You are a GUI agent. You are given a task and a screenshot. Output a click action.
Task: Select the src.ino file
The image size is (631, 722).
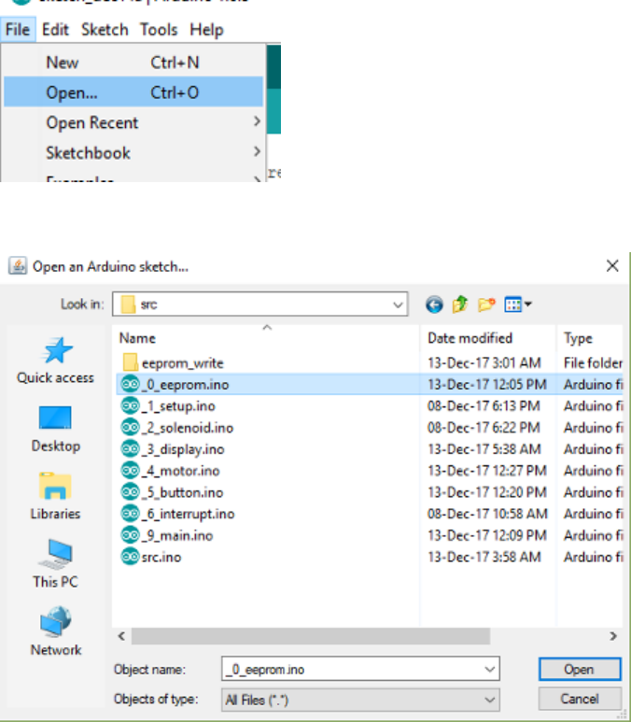(x=151, y=558)
